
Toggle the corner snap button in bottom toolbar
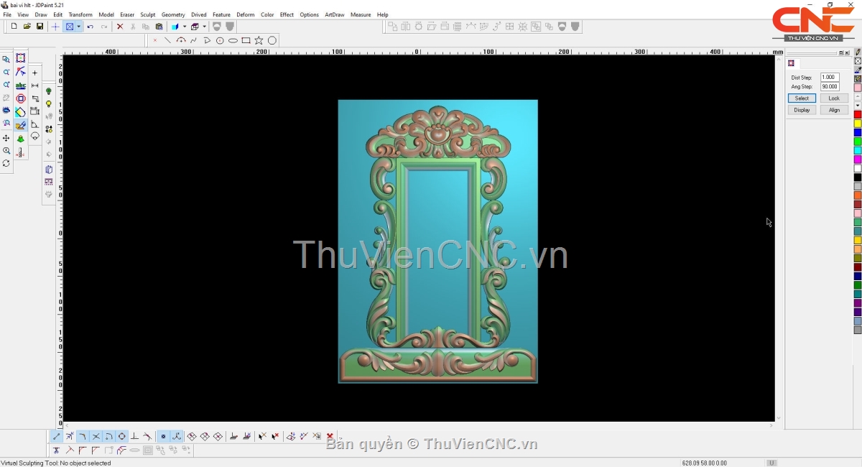point(83,436)
